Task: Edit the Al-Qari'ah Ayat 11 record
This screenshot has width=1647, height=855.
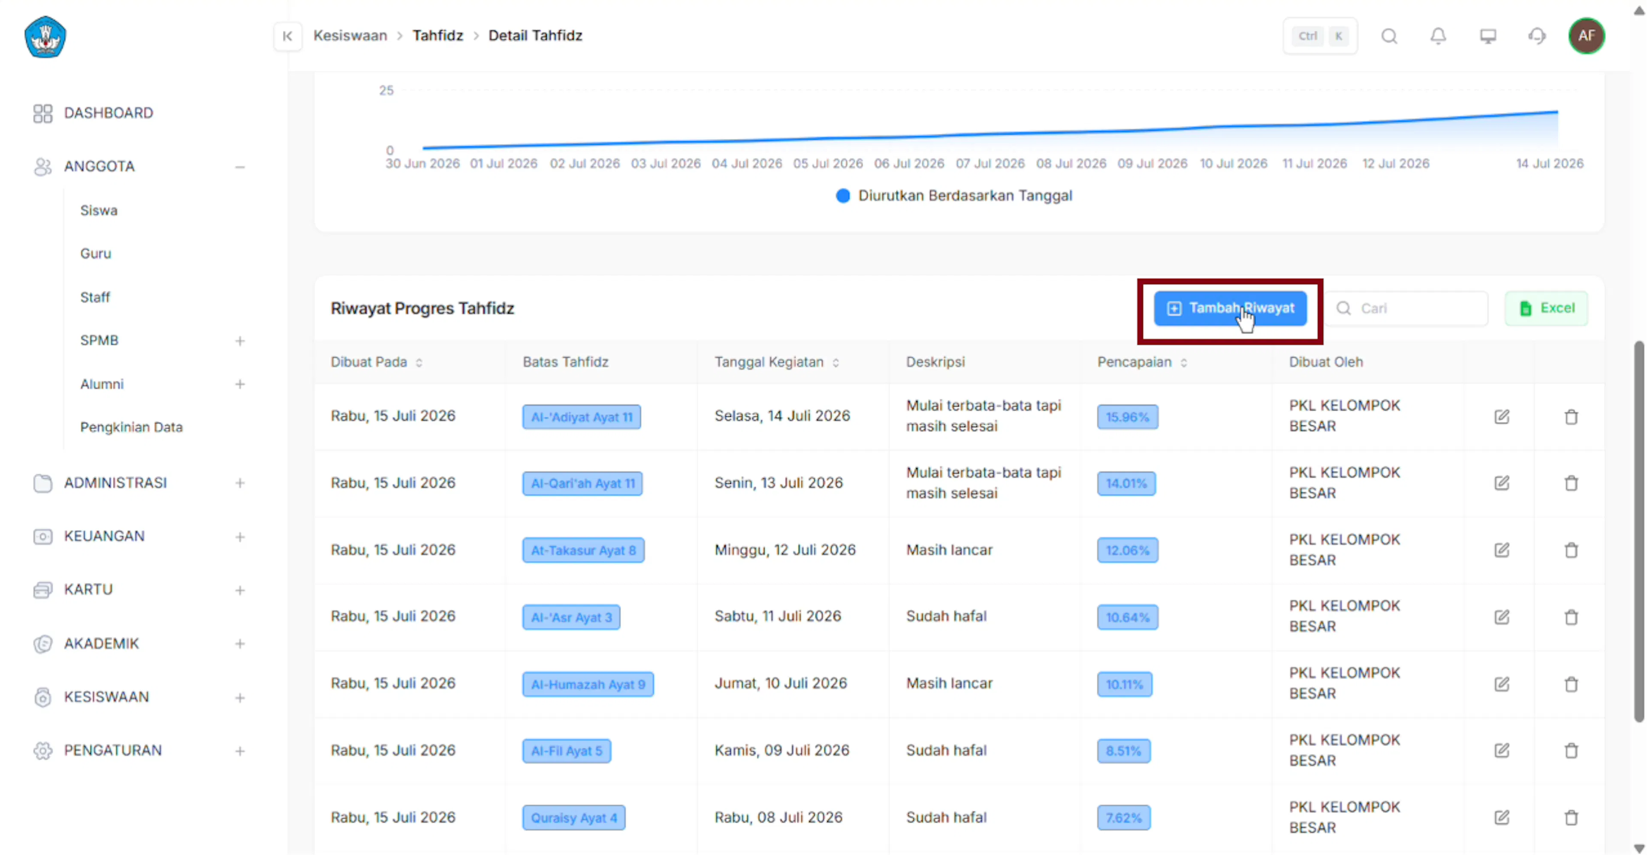Action: click(1502, 482)
